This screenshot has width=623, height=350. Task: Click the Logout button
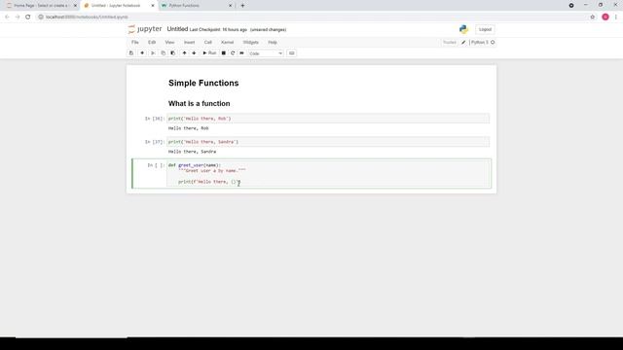click(485, 29)
